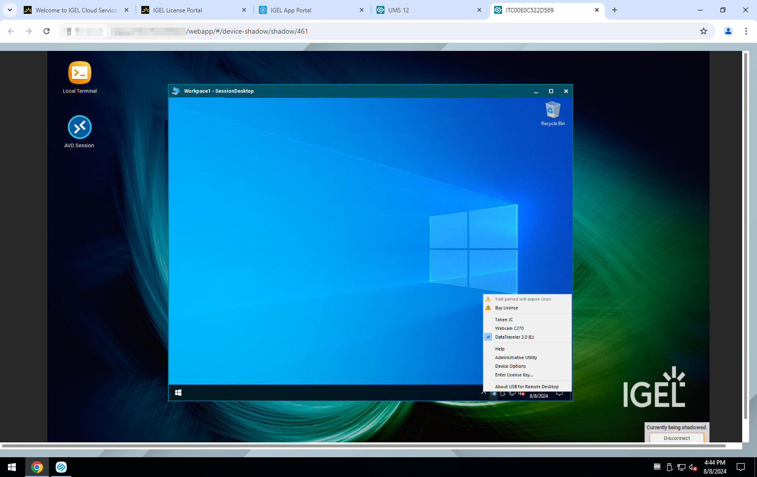Image resolution: width=757 pixels, height=477 pixels.
Task: Uncheck the DataTraveler 3.0 (E:) device
Action: [514, 337]
